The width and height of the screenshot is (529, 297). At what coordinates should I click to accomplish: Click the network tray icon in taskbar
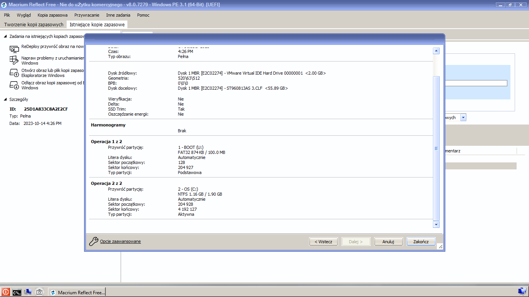(x=522, y=291)
